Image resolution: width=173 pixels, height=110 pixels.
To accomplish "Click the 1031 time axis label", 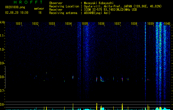I will [x=19, y=24].
